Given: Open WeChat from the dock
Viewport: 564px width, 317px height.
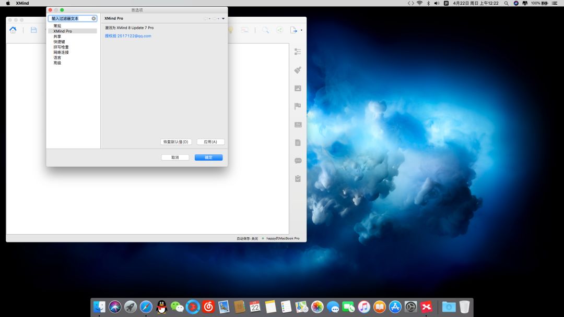Looking at the screenshot, I should pos(177,307).
